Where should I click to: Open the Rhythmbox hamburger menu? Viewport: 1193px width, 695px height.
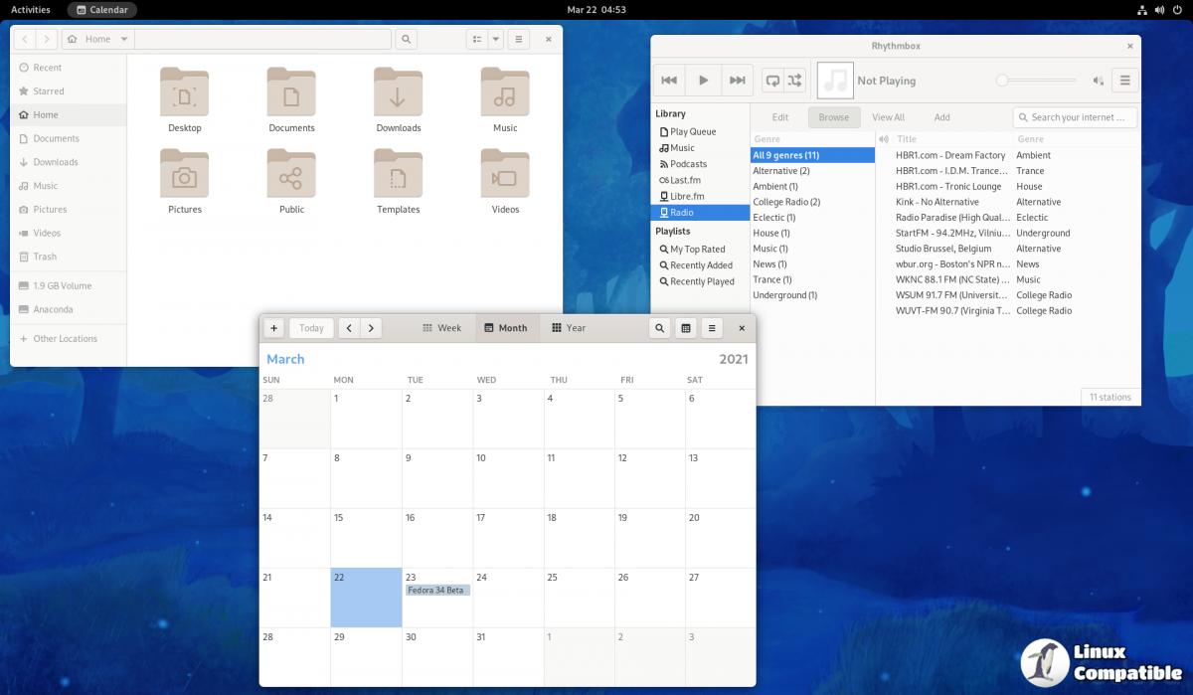(x=1124, y=81)
